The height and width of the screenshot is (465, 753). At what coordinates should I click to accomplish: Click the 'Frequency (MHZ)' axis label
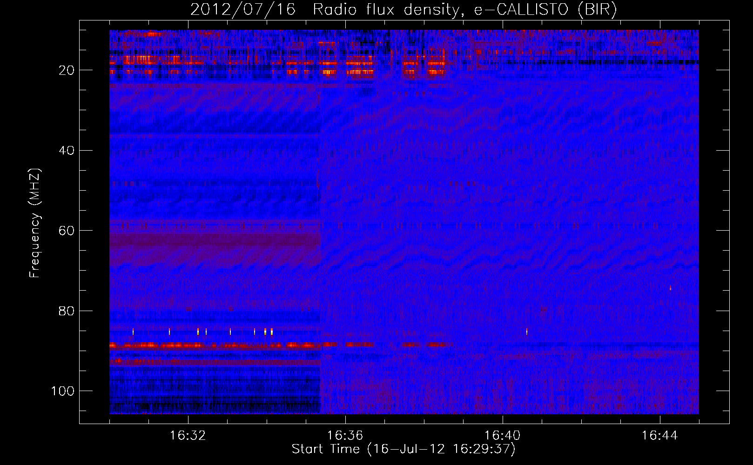click(35, 223)
